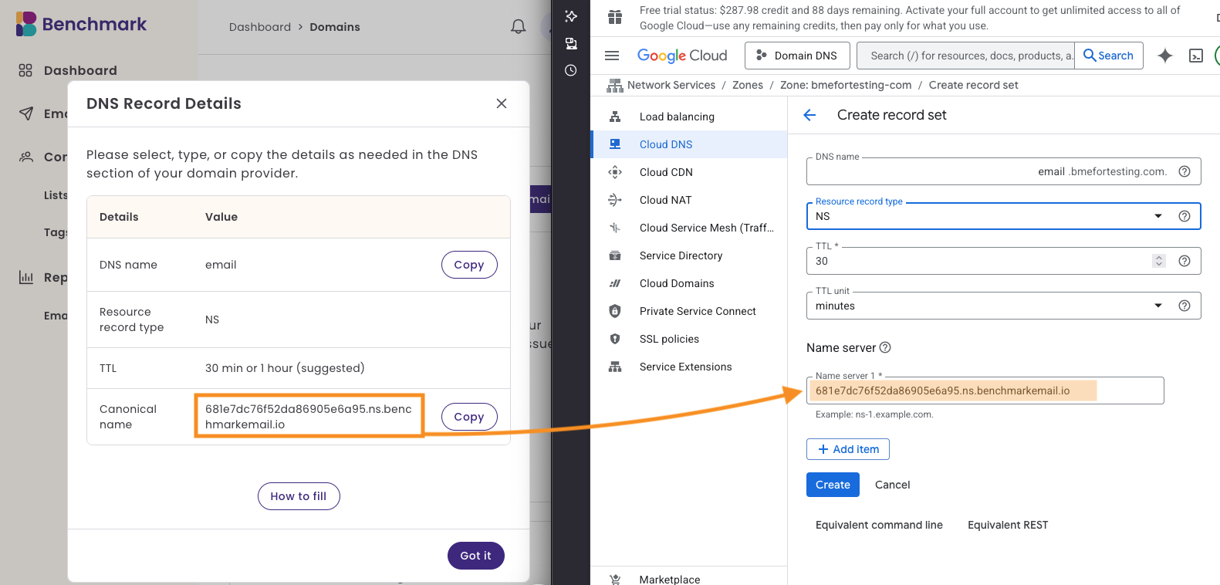Click help icon beside TTL field
The height and width of the screenshot is (585, 1220).
tap(1185, 261)
